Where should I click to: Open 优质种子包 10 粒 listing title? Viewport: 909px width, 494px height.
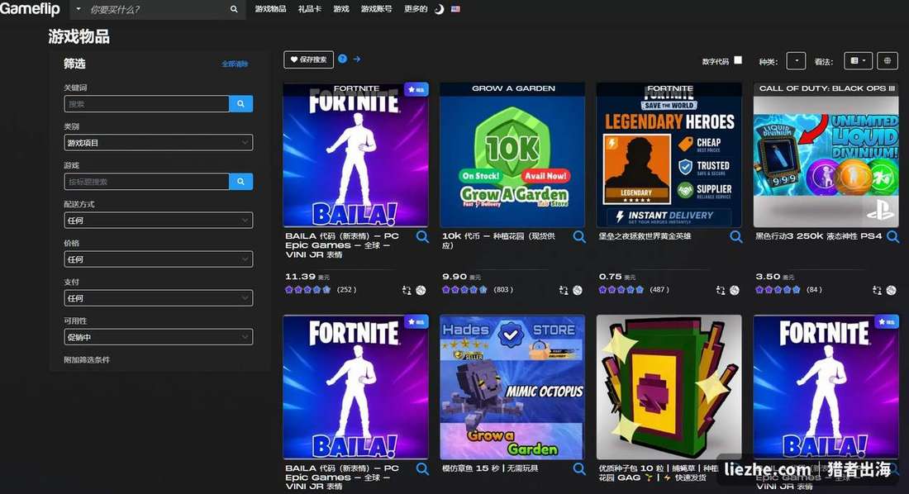click(x=658, y=473)
